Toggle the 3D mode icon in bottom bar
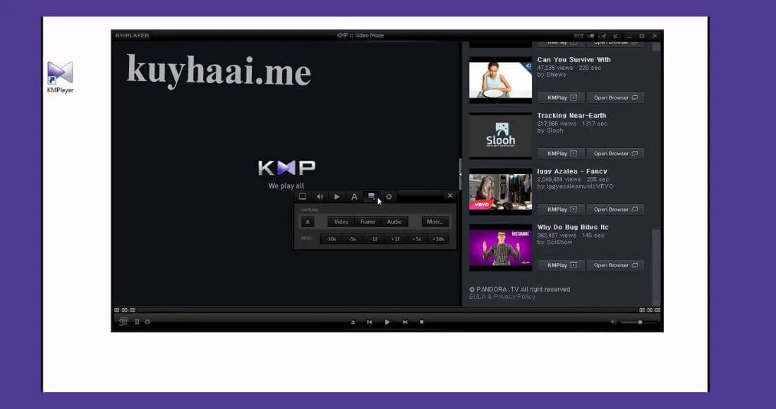The height and width of the screenshot is (409, 776). click(123, 322)
